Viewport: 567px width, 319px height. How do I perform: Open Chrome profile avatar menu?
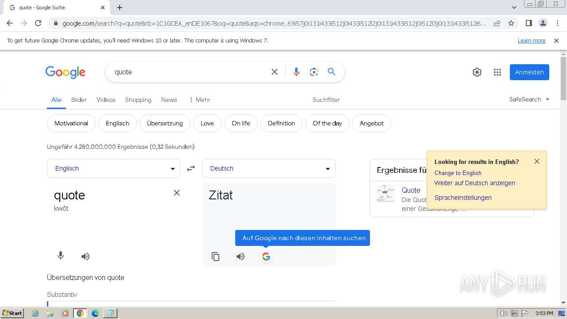[x=543, y=23]
